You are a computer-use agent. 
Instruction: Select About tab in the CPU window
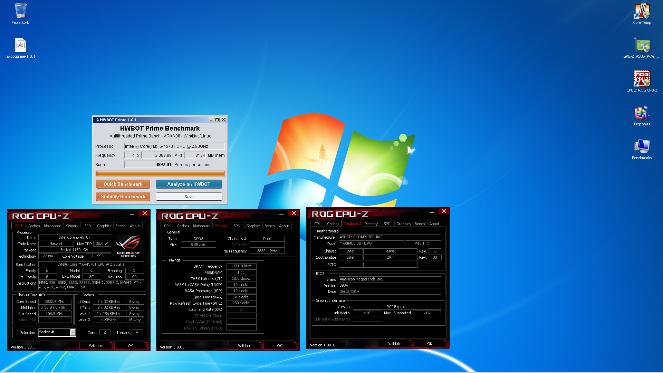click(135, 226)
